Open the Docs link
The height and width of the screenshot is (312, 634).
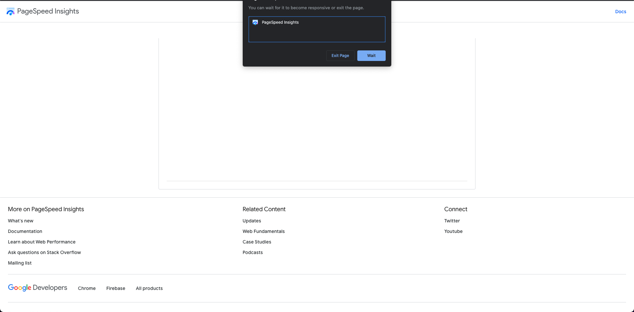pos(620,11)
